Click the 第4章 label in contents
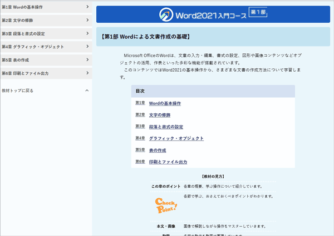 140,138
